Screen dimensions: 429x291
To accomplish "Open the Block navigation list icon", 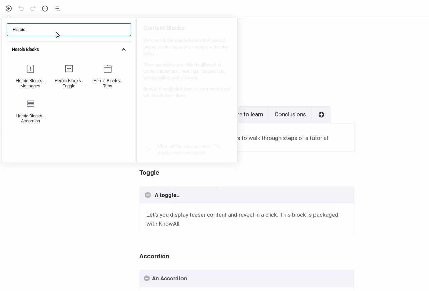I will (x=57, y=8).
